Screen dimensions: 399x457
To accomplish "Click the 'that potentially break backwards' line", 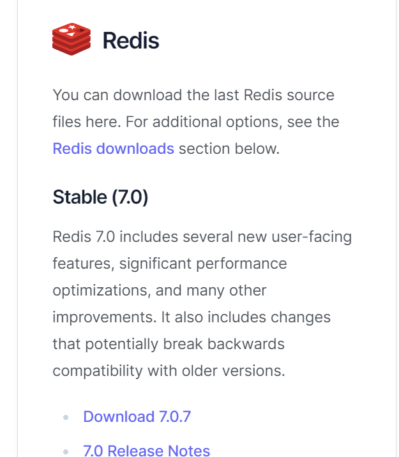I will click(x=169, y=344).
